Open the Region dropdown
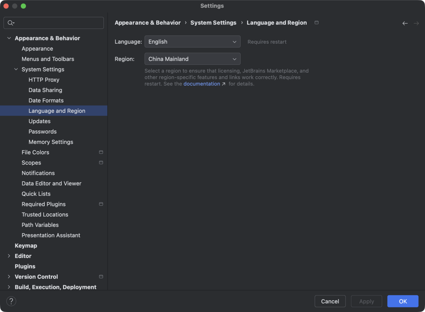The width and height of the screenshot is (425, 312). (192, 59)
